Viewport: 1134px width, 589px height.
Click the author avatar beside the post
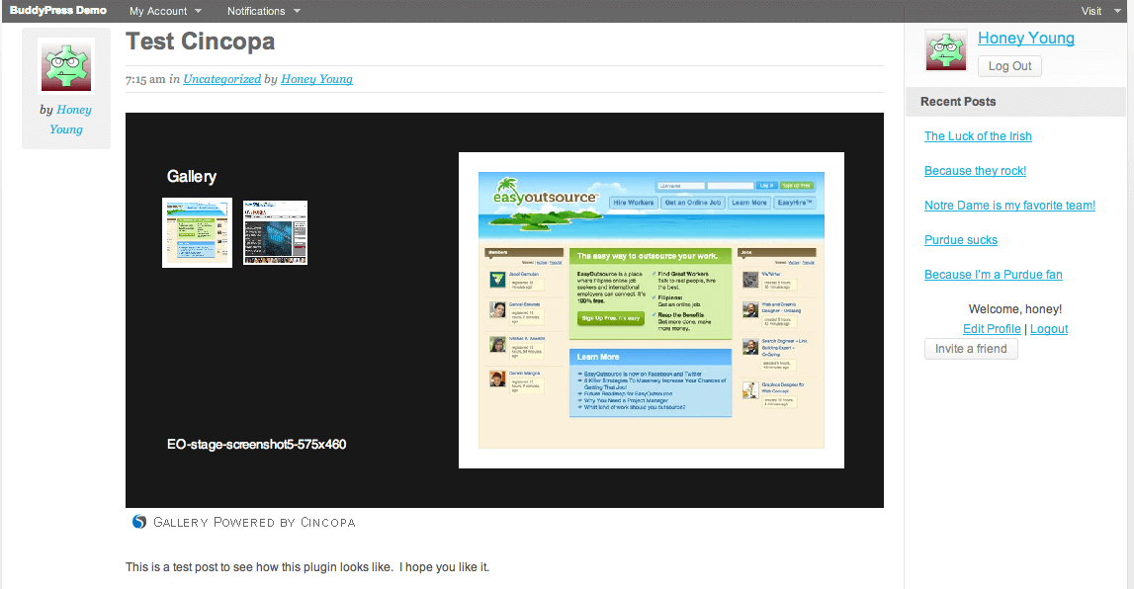point(66,66)
